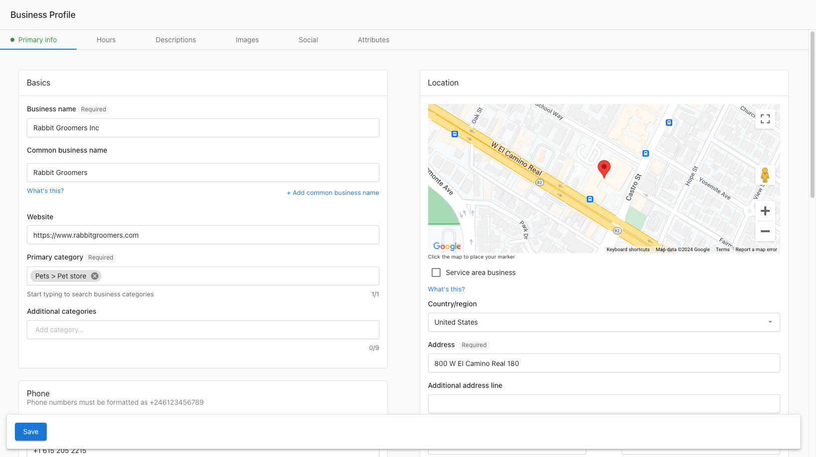Image resolution: width=816 pixels, height=457 pixels.
Task: Open the Descriptions tab
Action: pyautogui.click(x=176, y=40)
